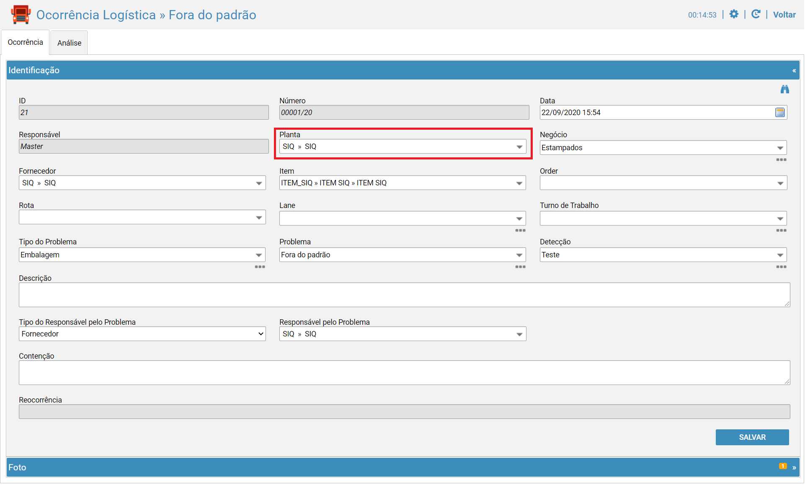
Task: Open the Turno de Trabalho dropdown
Action: click(x=663, y=218)
